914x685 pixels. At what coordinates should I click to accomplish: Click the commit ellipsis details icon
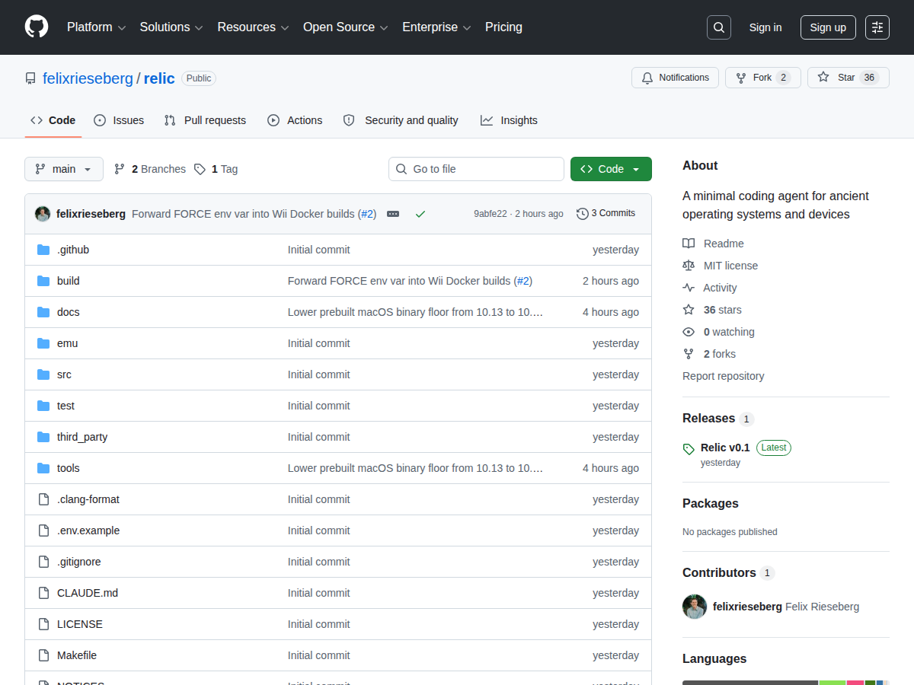click(x=393, y=214)
